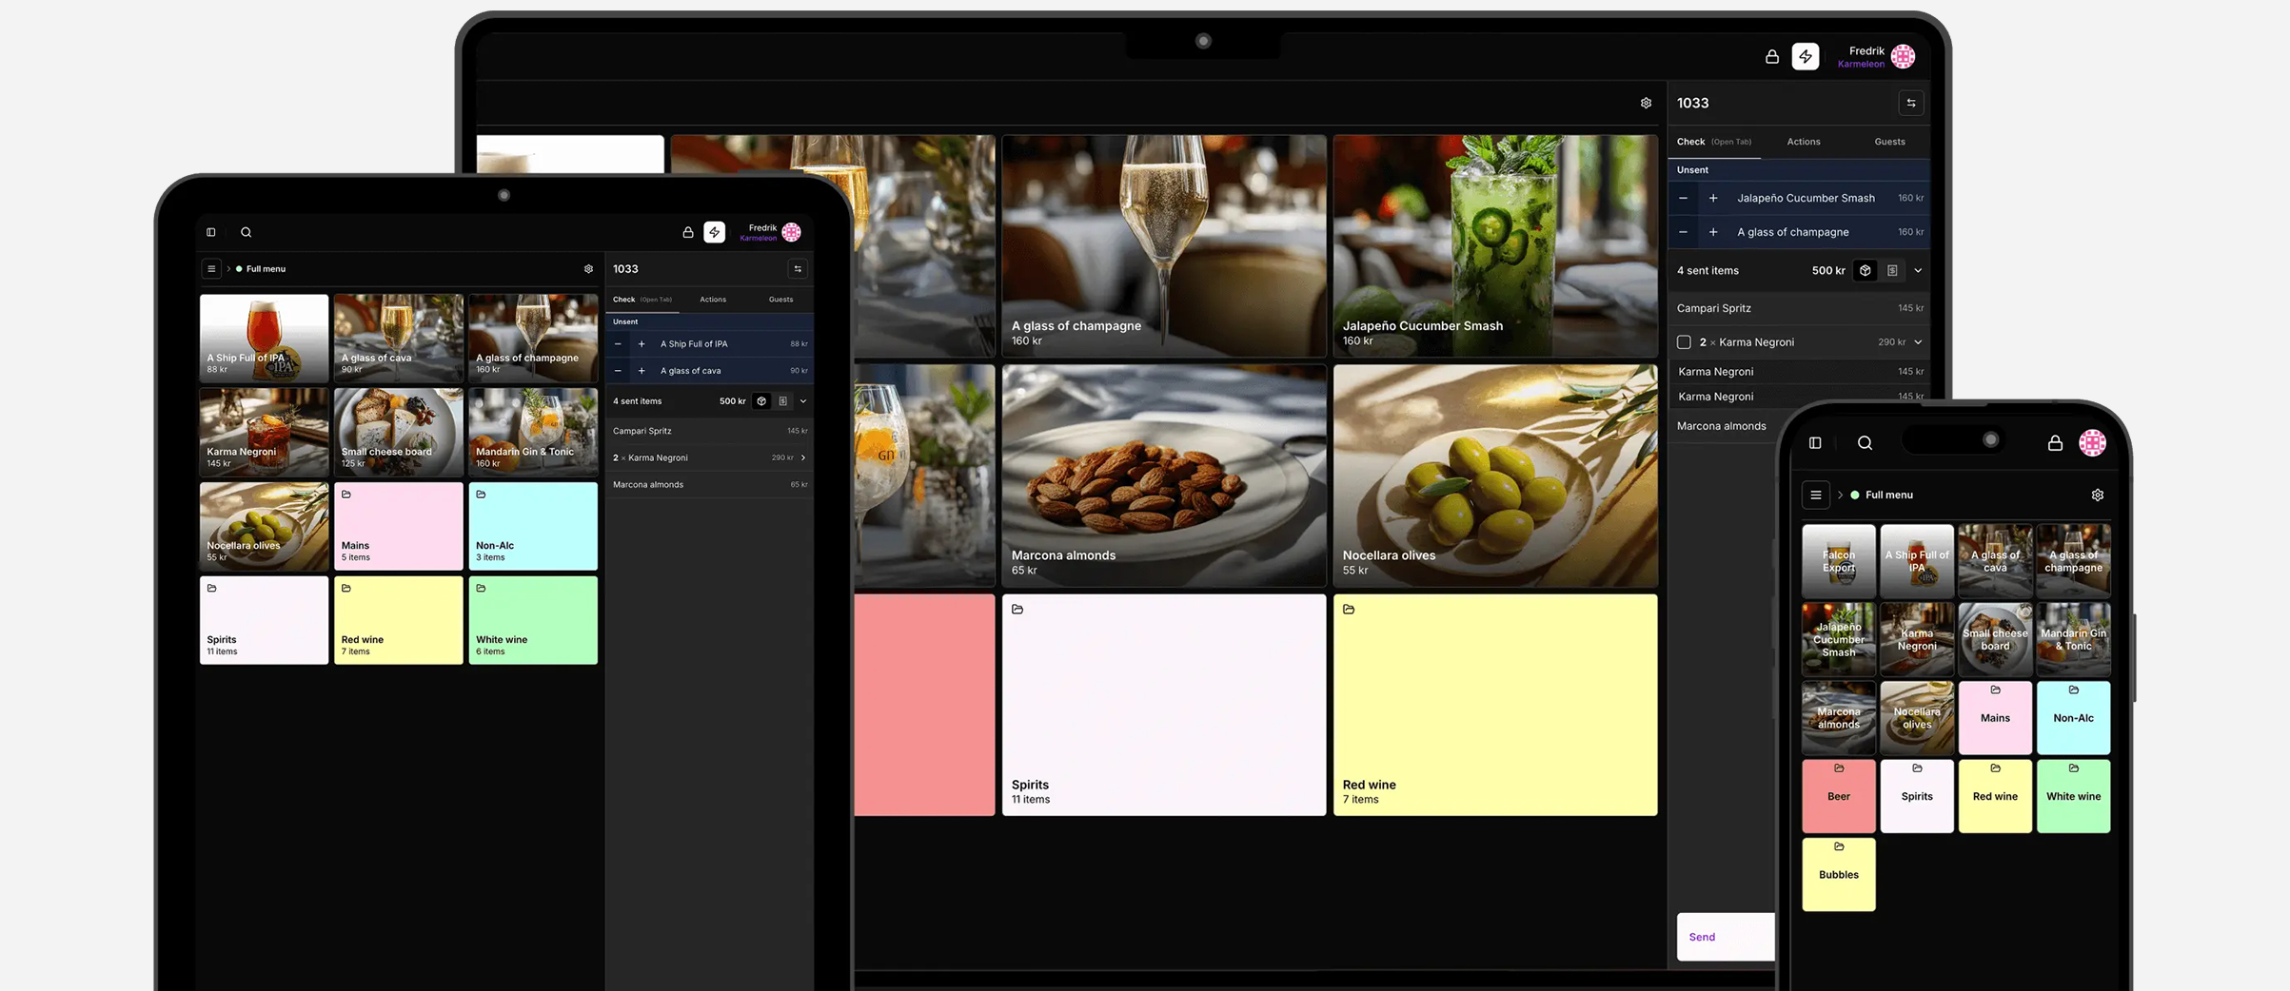Image resolution: width=2290 pixels, height=991 pixels.
Task: Open the green White wine folder on tablet
Action: coord(533,620)
